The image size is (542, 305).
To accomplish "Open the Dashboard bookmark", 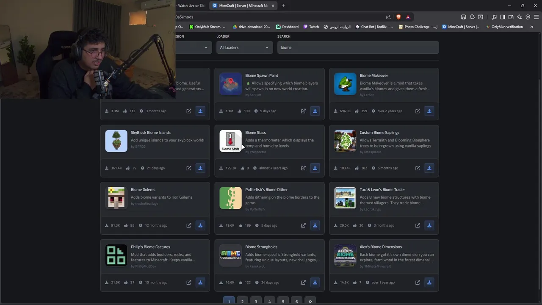I will click(287, 27).
